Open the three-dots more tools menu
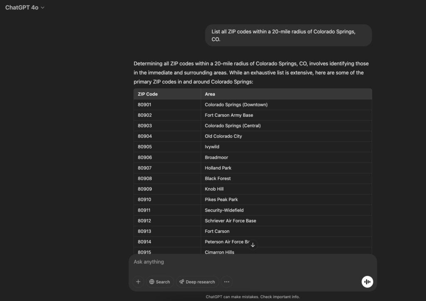The width and height of the screenshot is (426, 301). point(226,282)
